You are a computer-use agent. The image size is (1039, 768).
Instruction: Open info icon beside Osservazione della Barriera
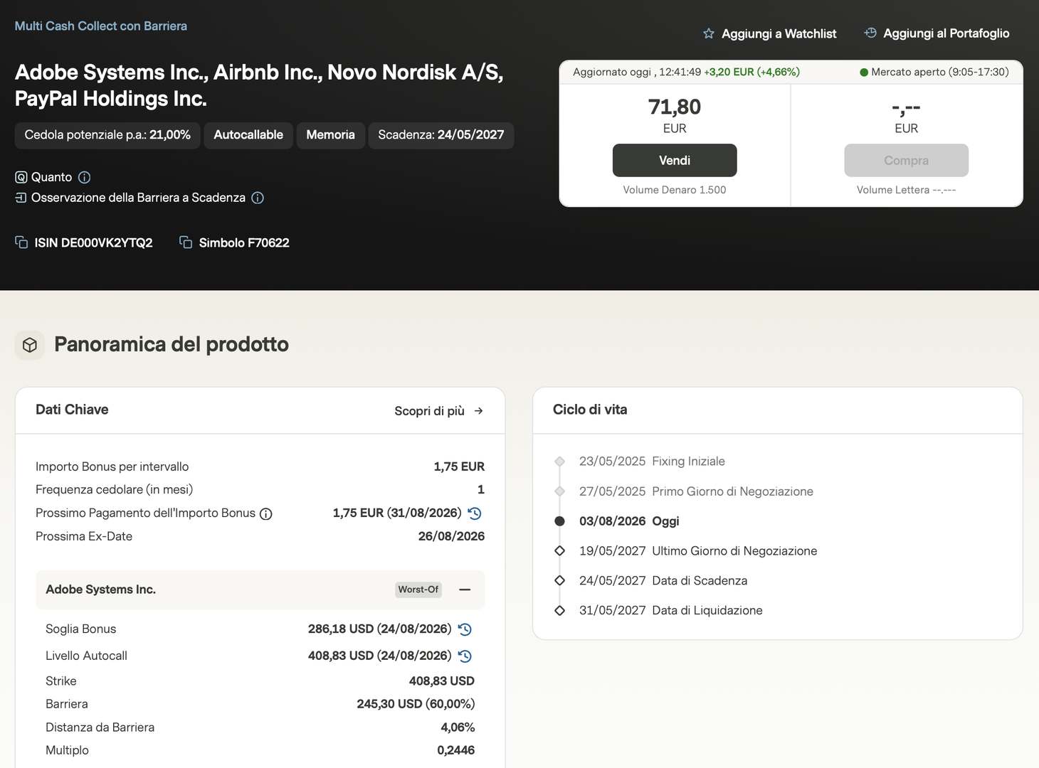click(x=258, y=198)
